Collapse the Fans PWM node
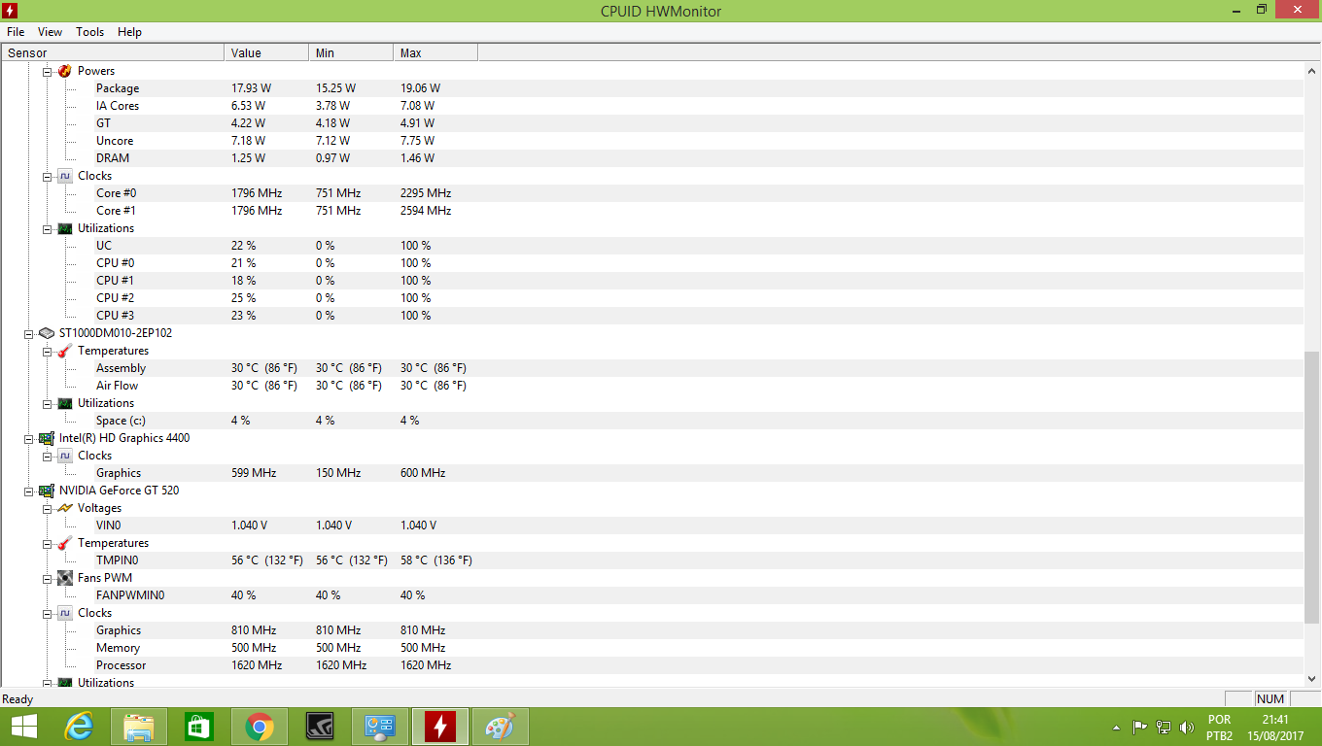 (47, 578)
